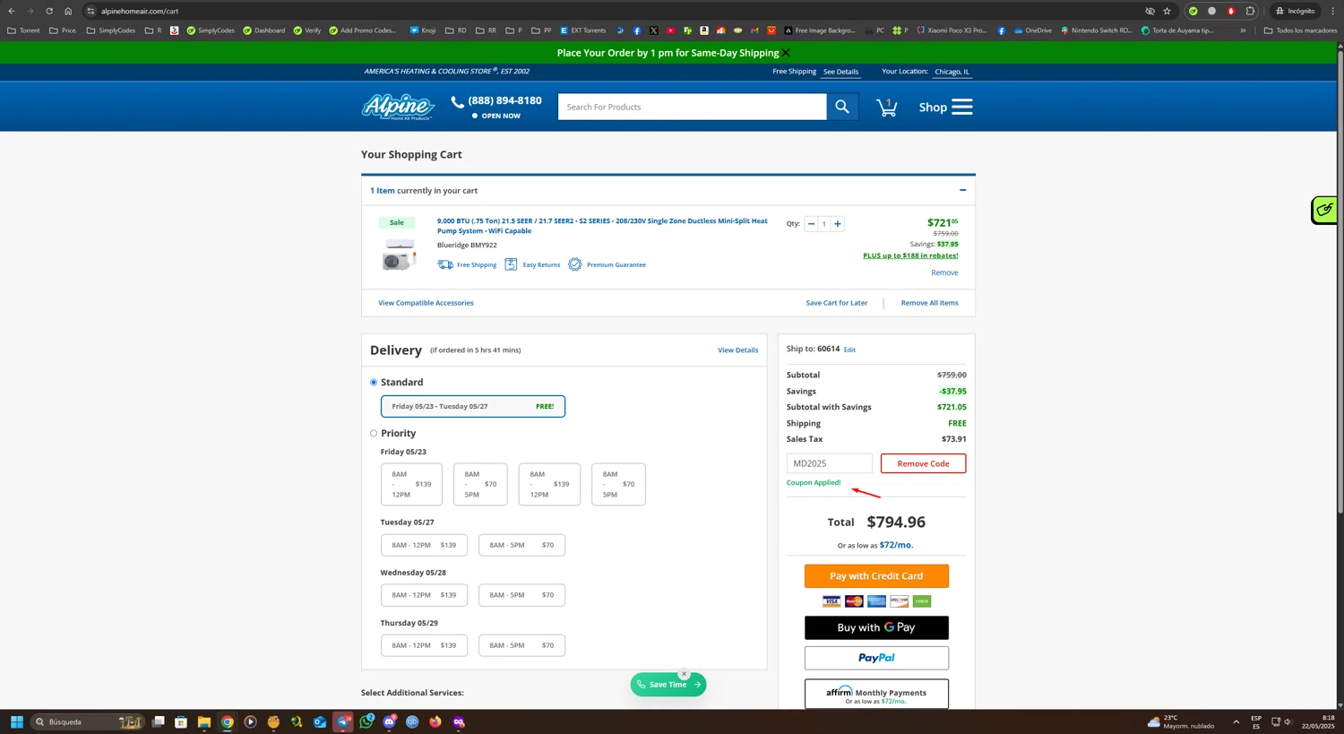Click the Free Shipping truck icon

(x=445, y=264)
